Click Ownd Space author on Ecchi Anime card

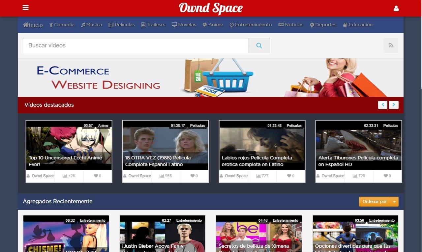click(x=41, y=176)
